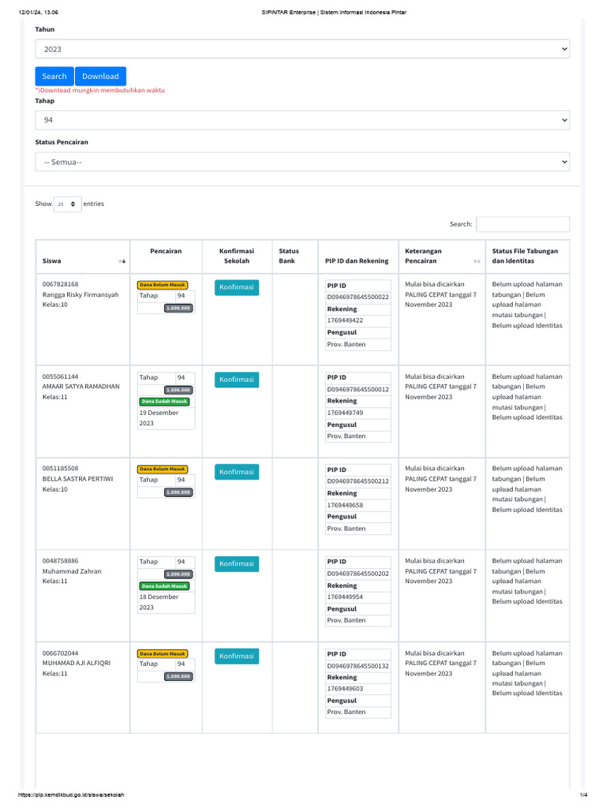This screenshot has height=808, width=606.
Task: Click Dana Belum Masuk badge for Muhamad Aji
Action: tap(163, 653)
